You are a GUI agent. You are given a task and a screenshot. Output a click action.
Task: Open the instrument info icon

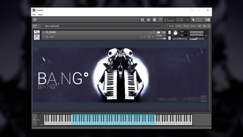(x=164, y=32)
